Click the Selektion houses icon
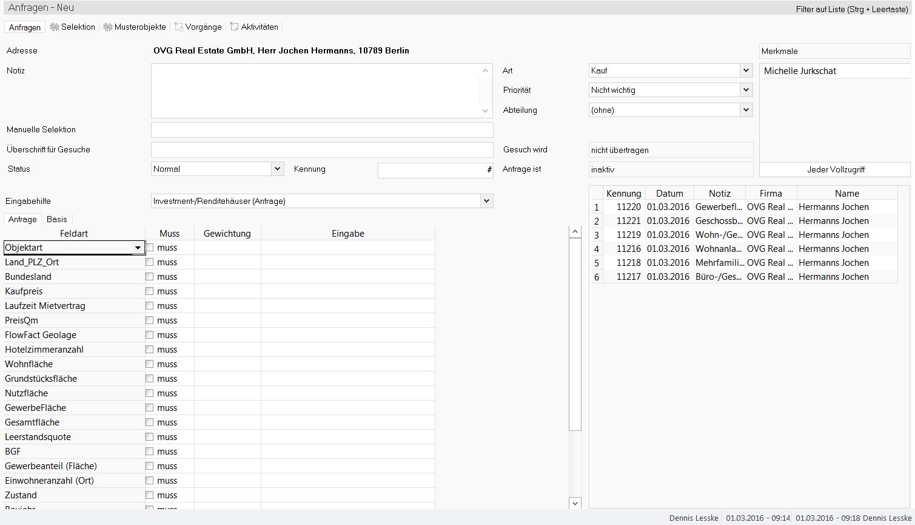 pyautogui.click(x=55, y=27)
